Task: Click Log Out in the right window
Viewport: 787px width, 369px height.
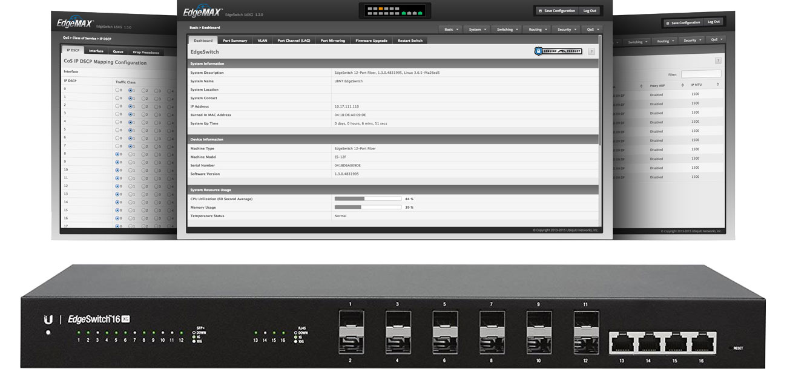Action: tap(714, 22)
